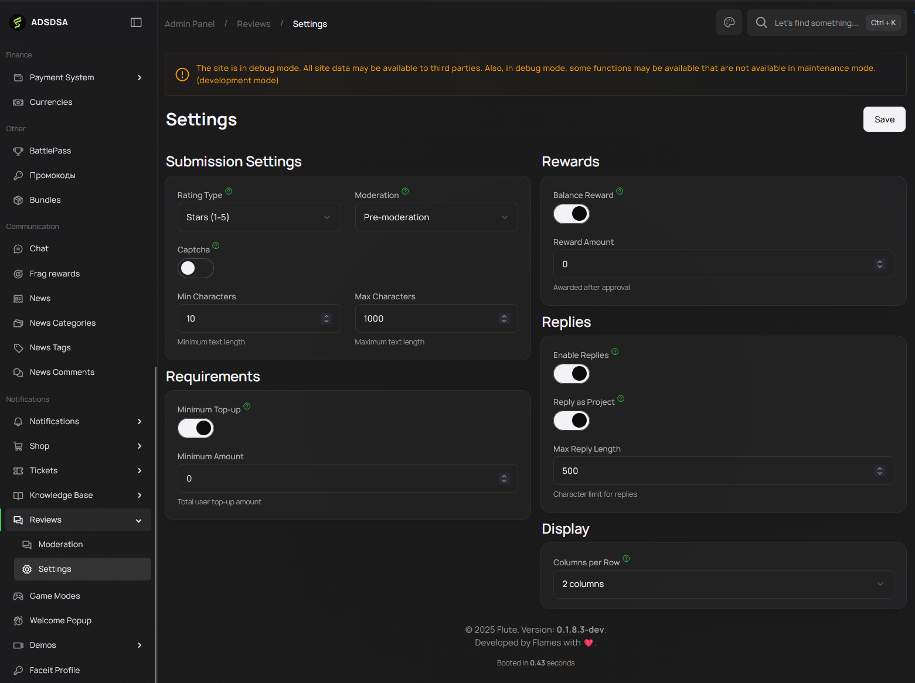Expand the Columns per Row dropdown
The height and width of the screenshot is (683, 915).
pos(723,584)
